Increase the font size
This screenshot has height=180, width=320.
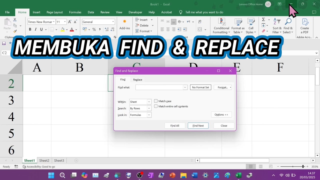tap(70, 22)
